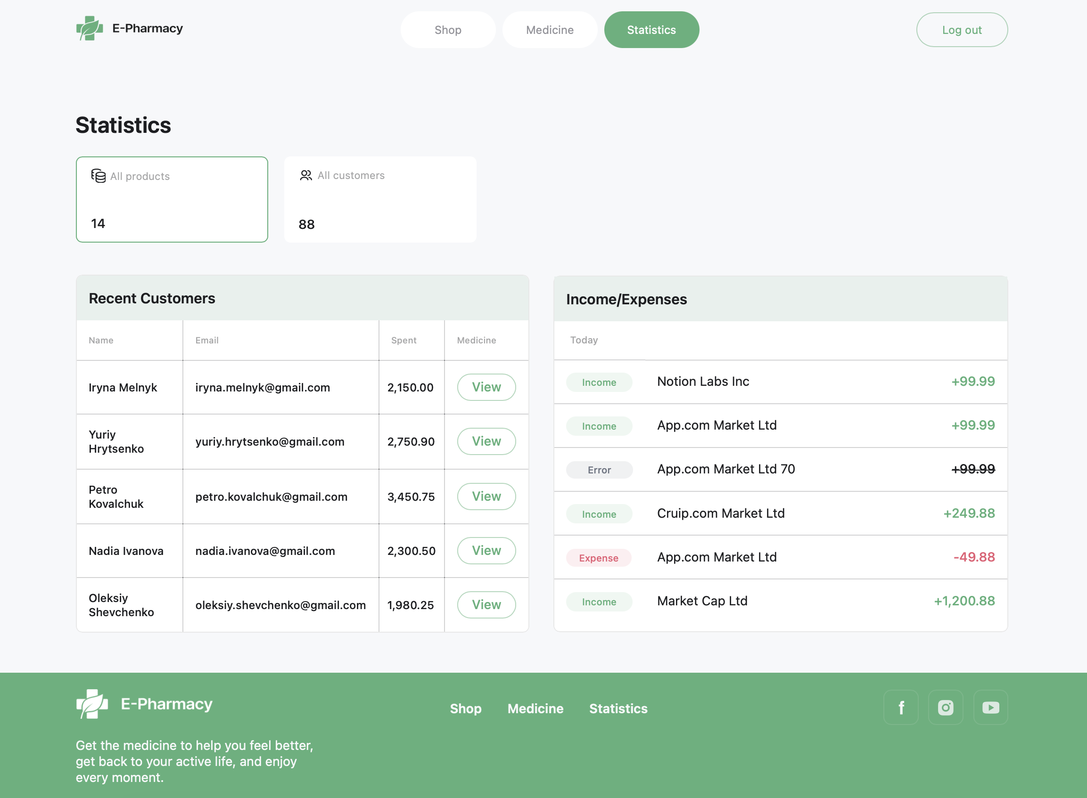View medicine for Yuriy Hrytsenko
This screenshot has width=1087, height=798.
486,441
